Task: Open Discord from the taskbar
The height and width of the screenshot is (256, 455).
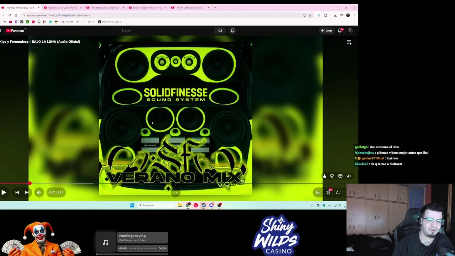Action: pos(212,205)
